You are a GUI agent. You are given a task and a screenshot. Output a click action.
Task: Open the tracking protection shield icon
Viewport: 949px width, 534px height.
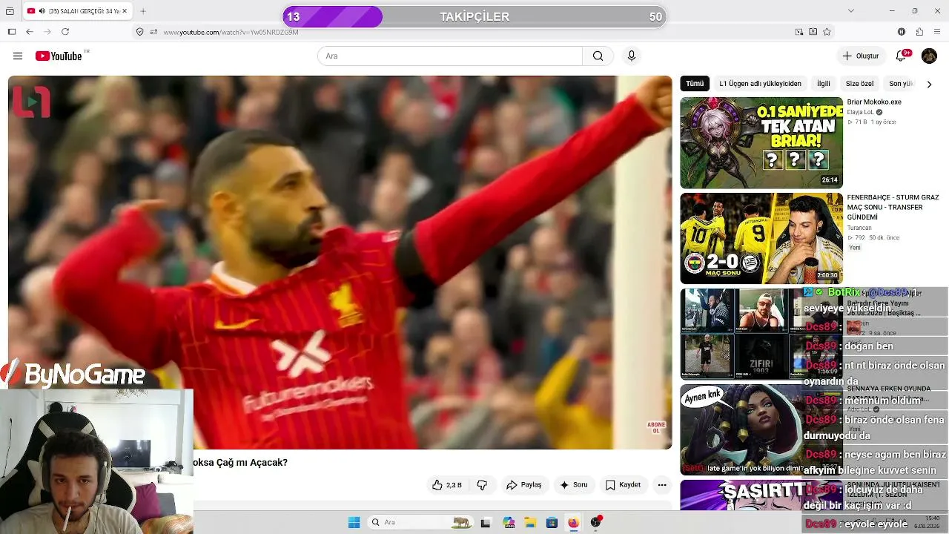(139, 32)
